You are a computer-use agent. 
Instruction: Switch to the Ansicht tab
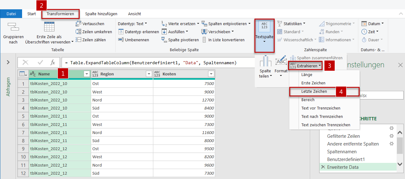click(134, 14)
